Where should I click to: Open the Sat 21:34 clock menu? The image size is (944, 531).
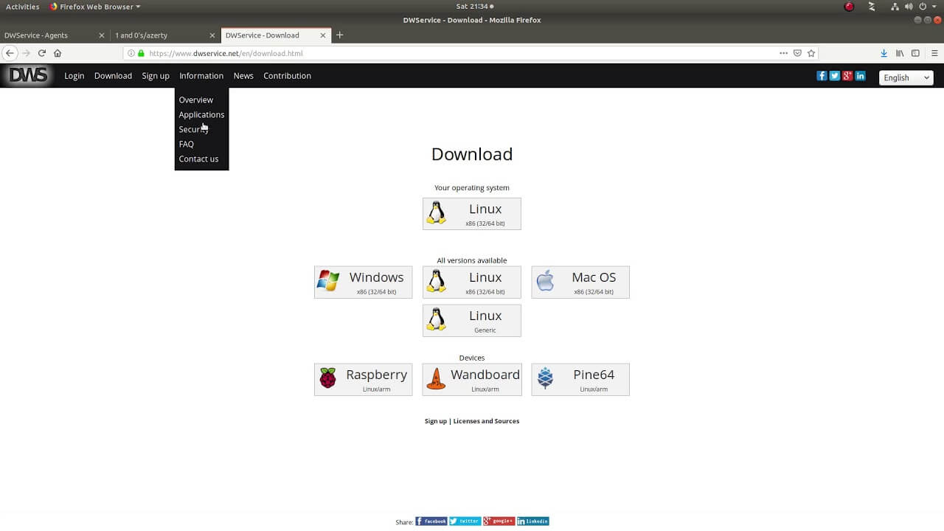click(474, 7)
